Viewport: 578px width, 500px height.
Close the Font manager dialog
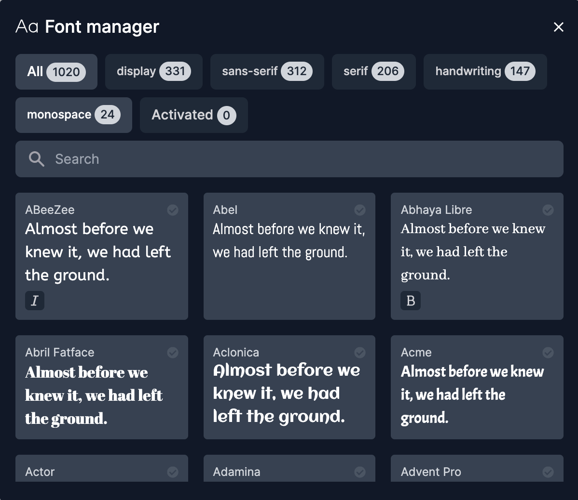[x=558, y=27]
